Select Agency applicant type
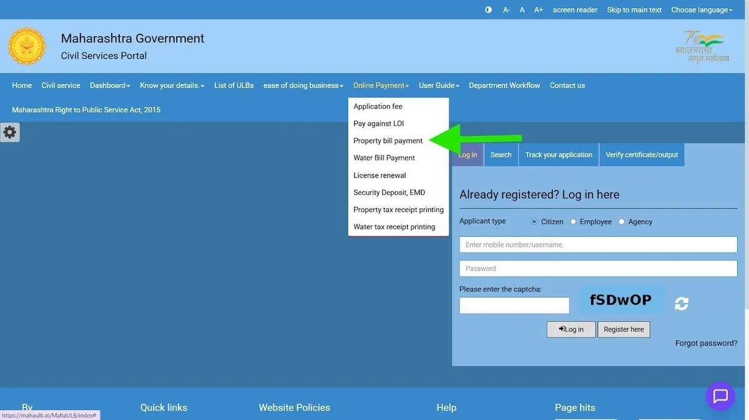The height and width of the screenshot is (420, 749). point(622,221)
